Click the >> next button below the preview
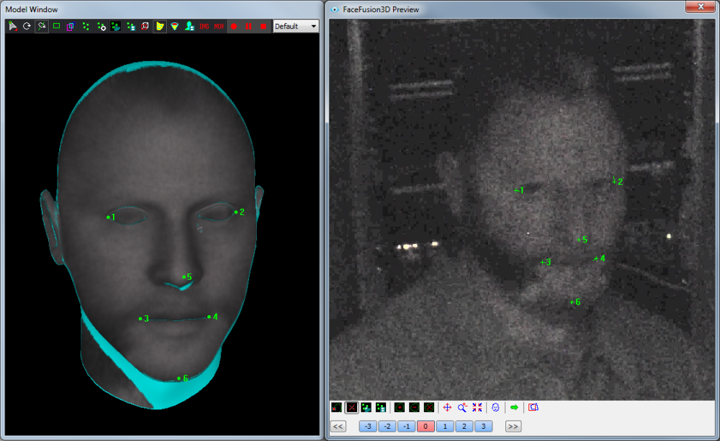The image size is (720, 441). pos(512,426)
